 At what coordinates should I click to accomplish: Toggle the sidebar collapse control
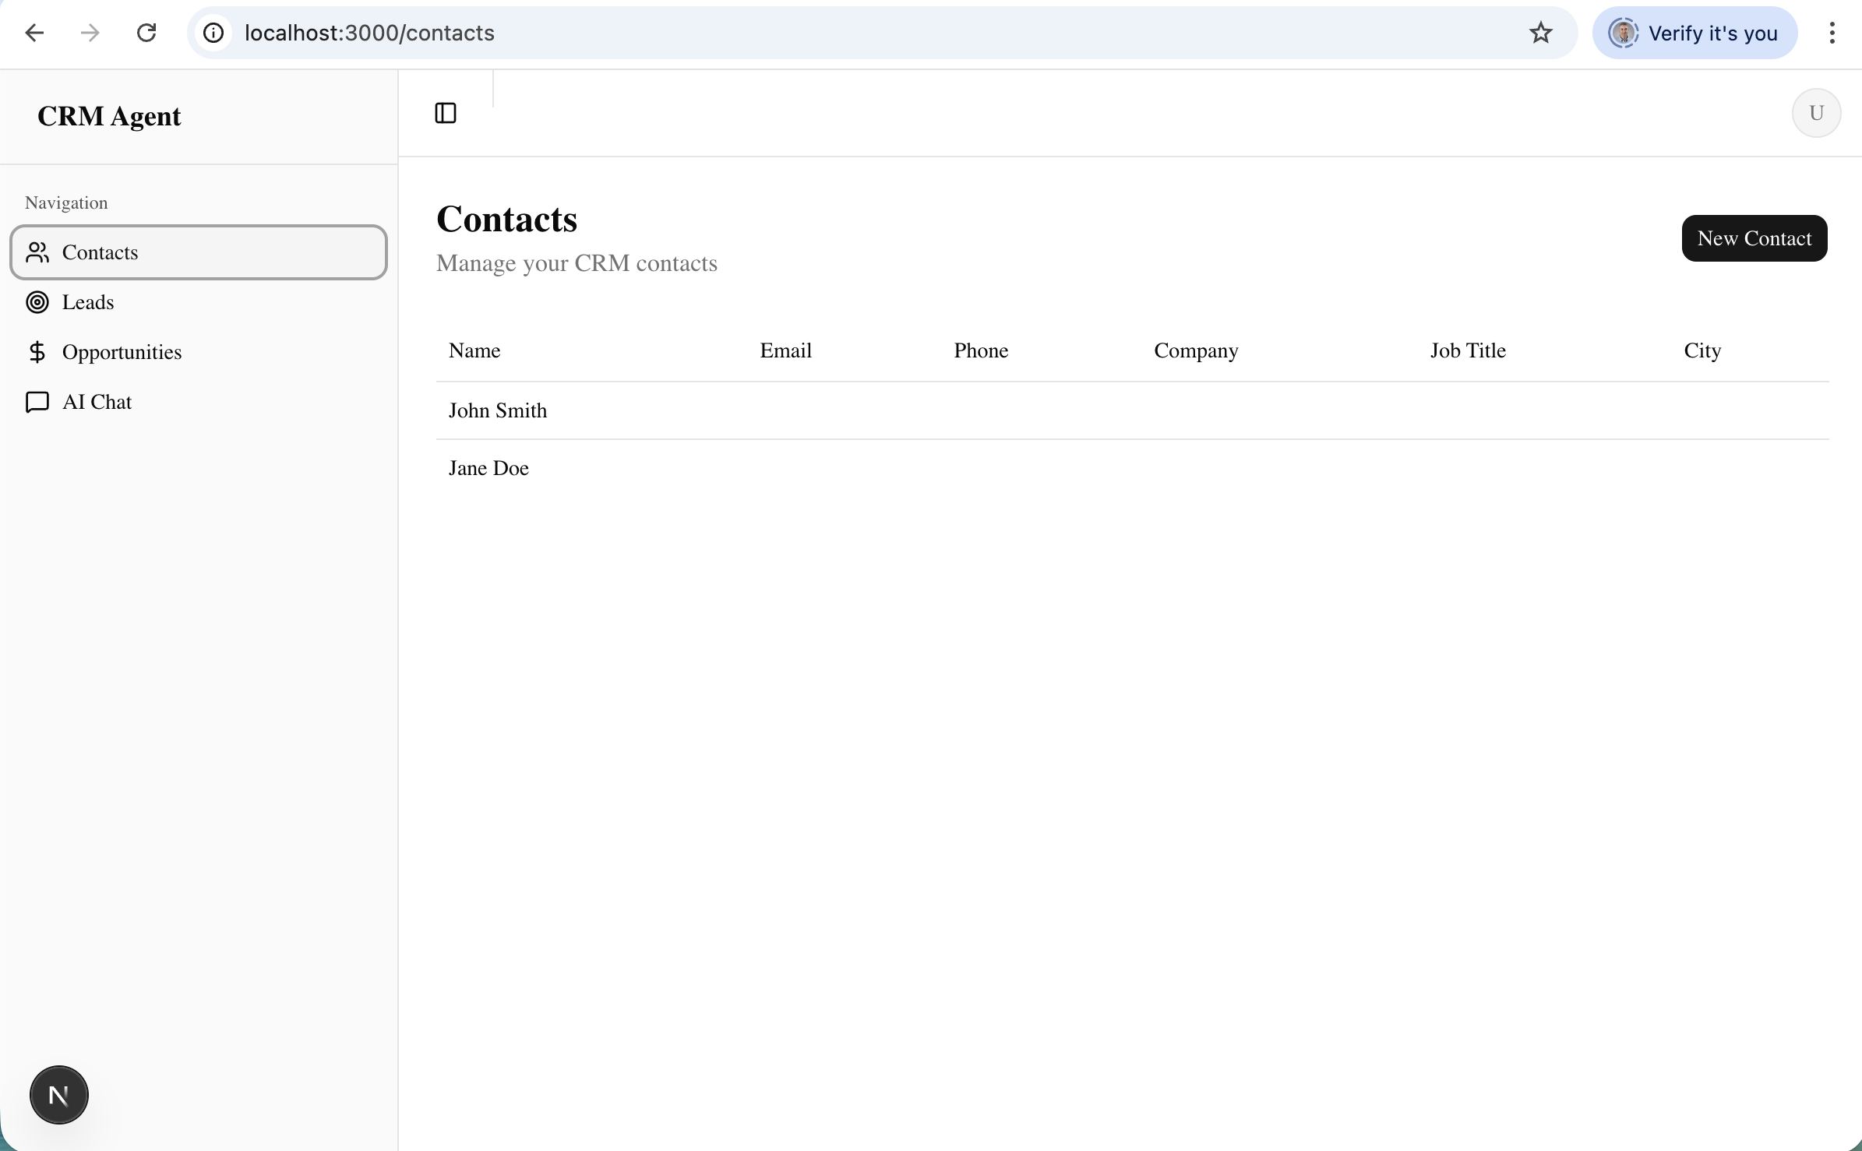pyautogui.click(x=444, y=113)
